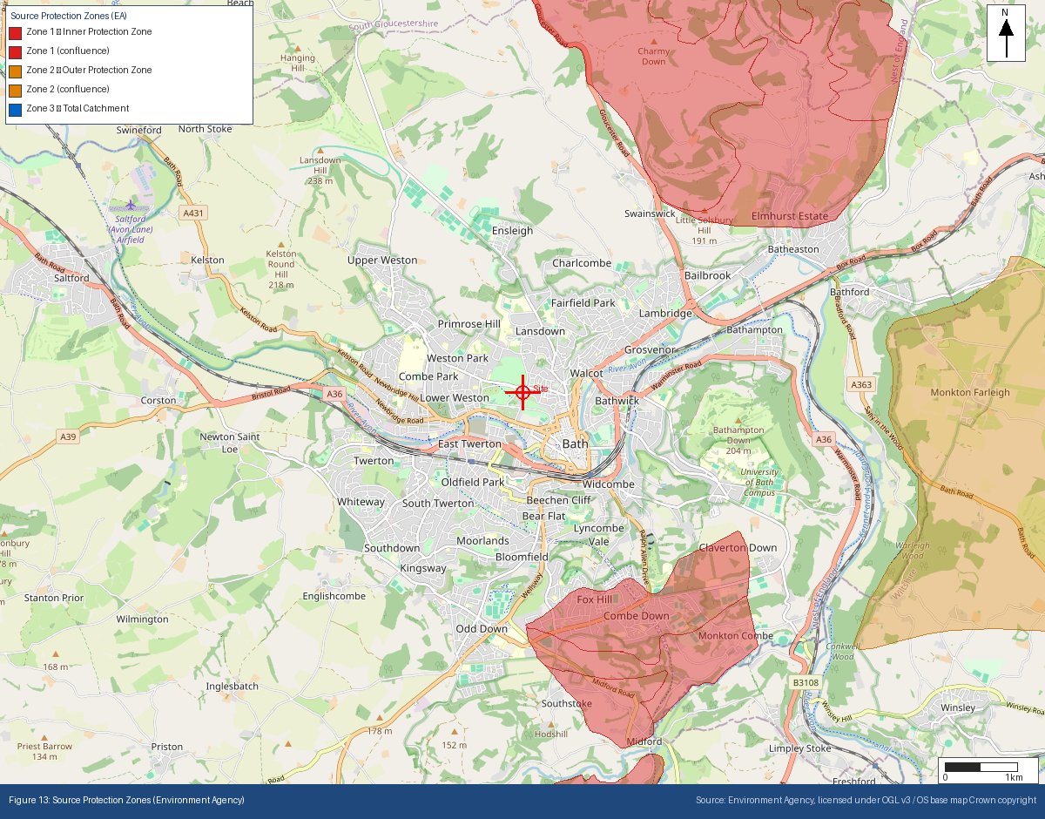Click the Lansdown Hill peak triangle
Image resolution: width=1045 pixels, height=819 pixels.
pyautogui.click(x=320, y=151)
